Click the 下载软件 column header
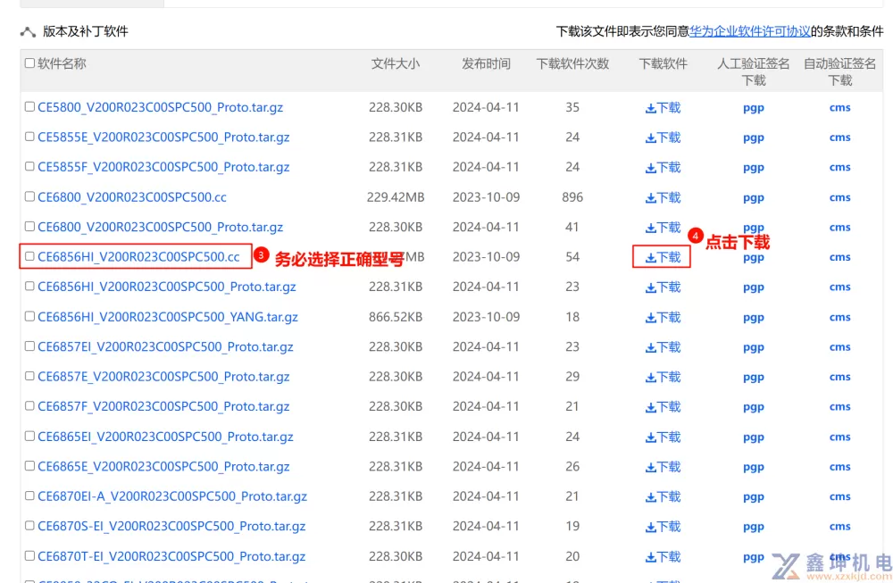This screenshot has width=893, height=583. (x=663, y=63)
